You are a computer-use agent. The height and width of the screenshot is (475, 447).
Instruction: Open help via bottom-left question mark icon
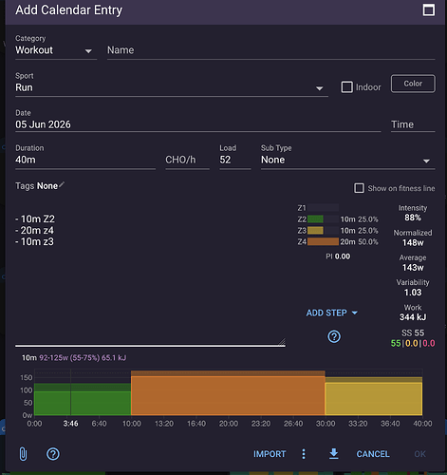[x=53, y=454]
